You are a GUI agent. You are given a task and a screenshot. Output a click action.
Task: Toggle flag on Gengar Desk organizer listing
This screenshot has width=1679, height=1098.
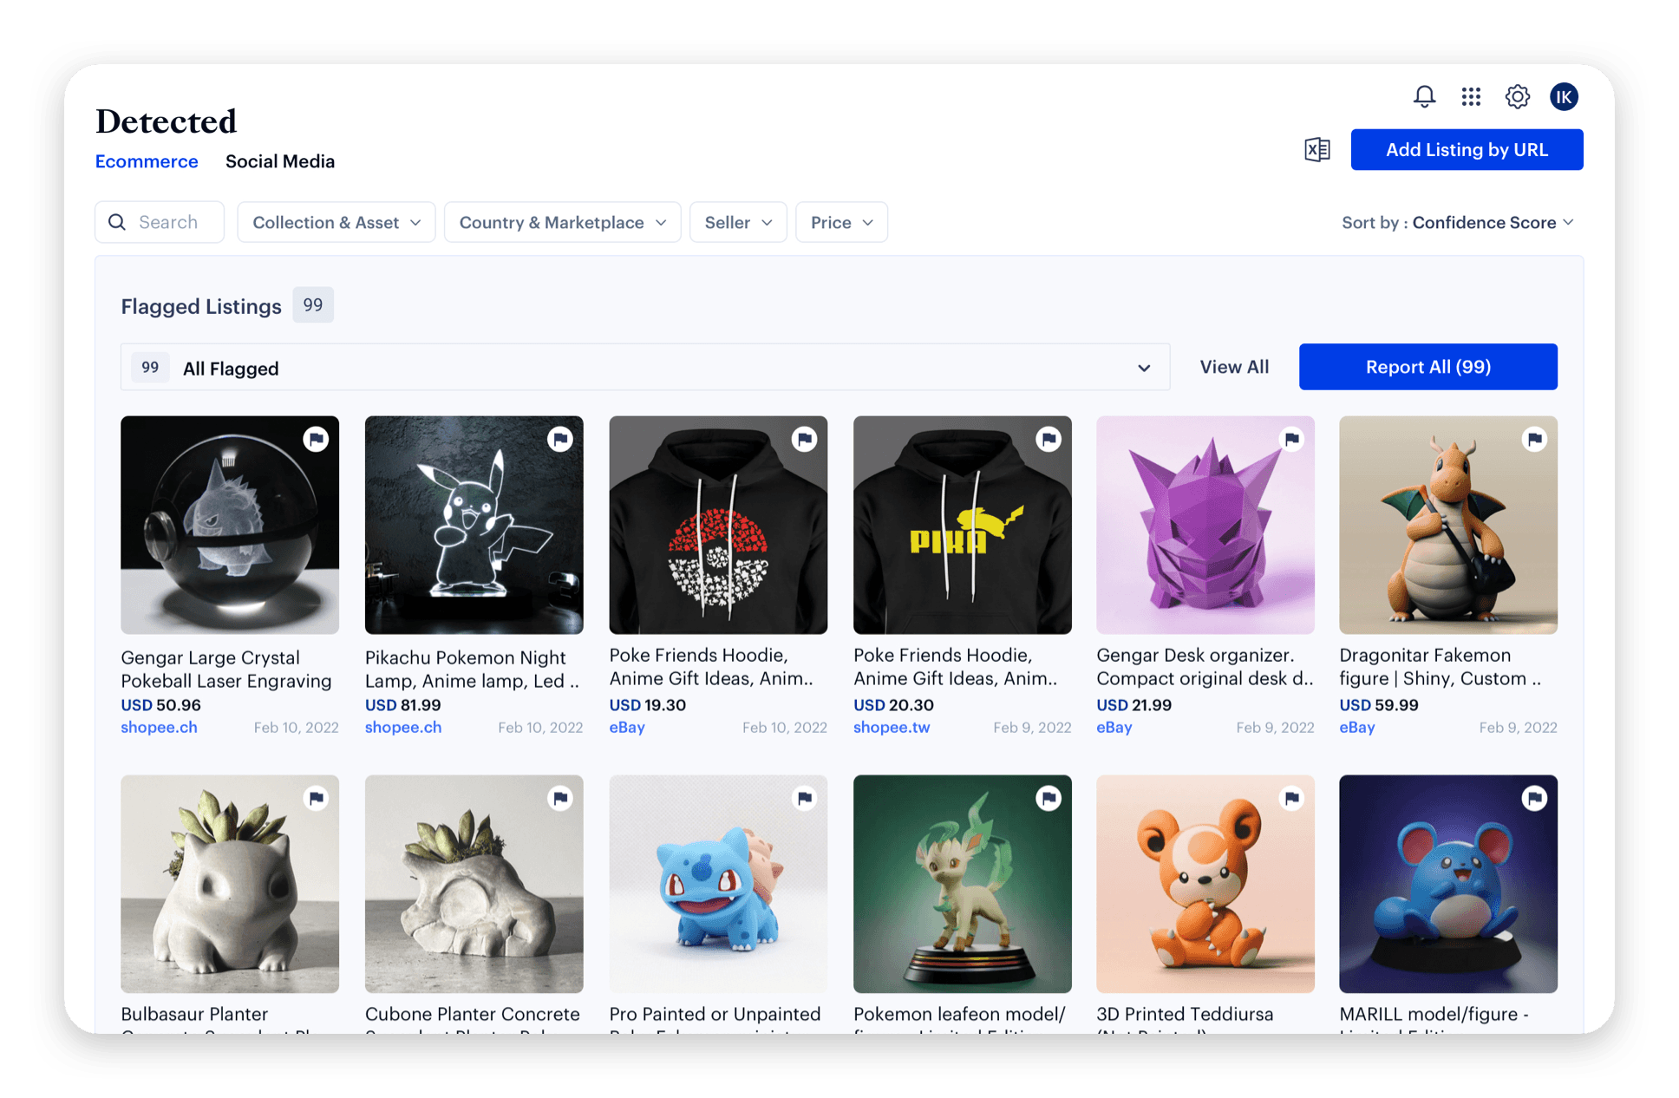(x=1291, y=439)
